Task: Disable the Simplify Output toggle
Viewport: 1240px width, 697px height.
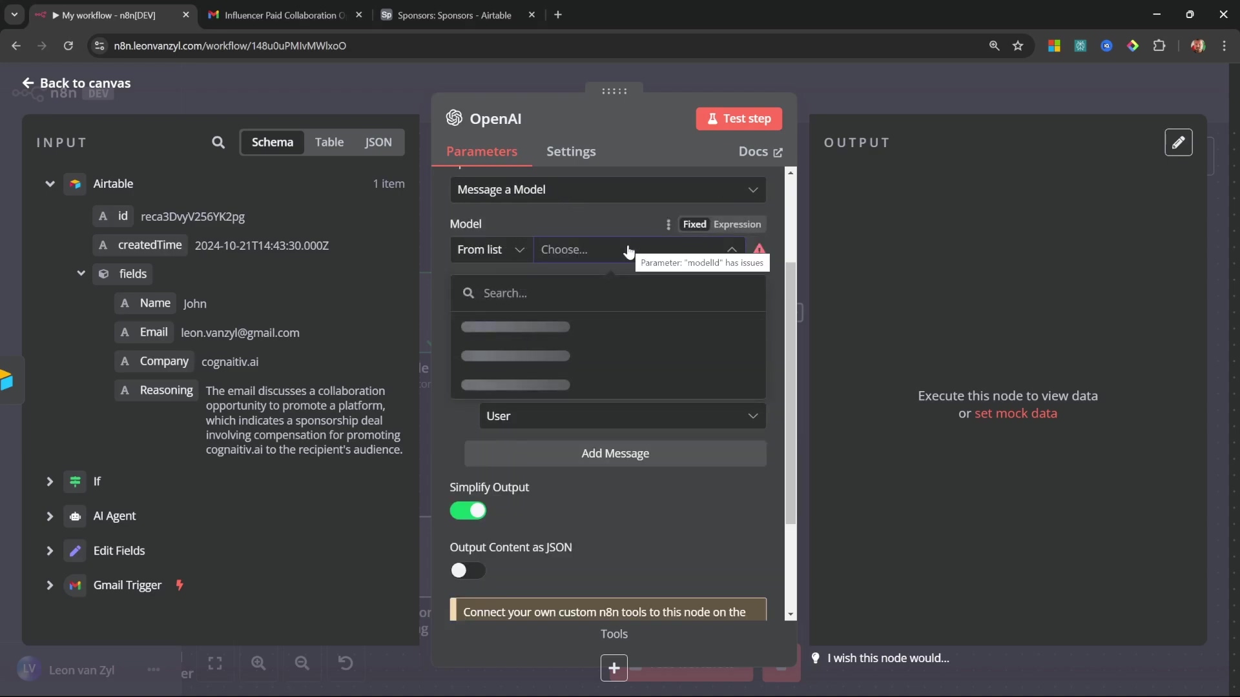Action: click(x=468, y=510)
